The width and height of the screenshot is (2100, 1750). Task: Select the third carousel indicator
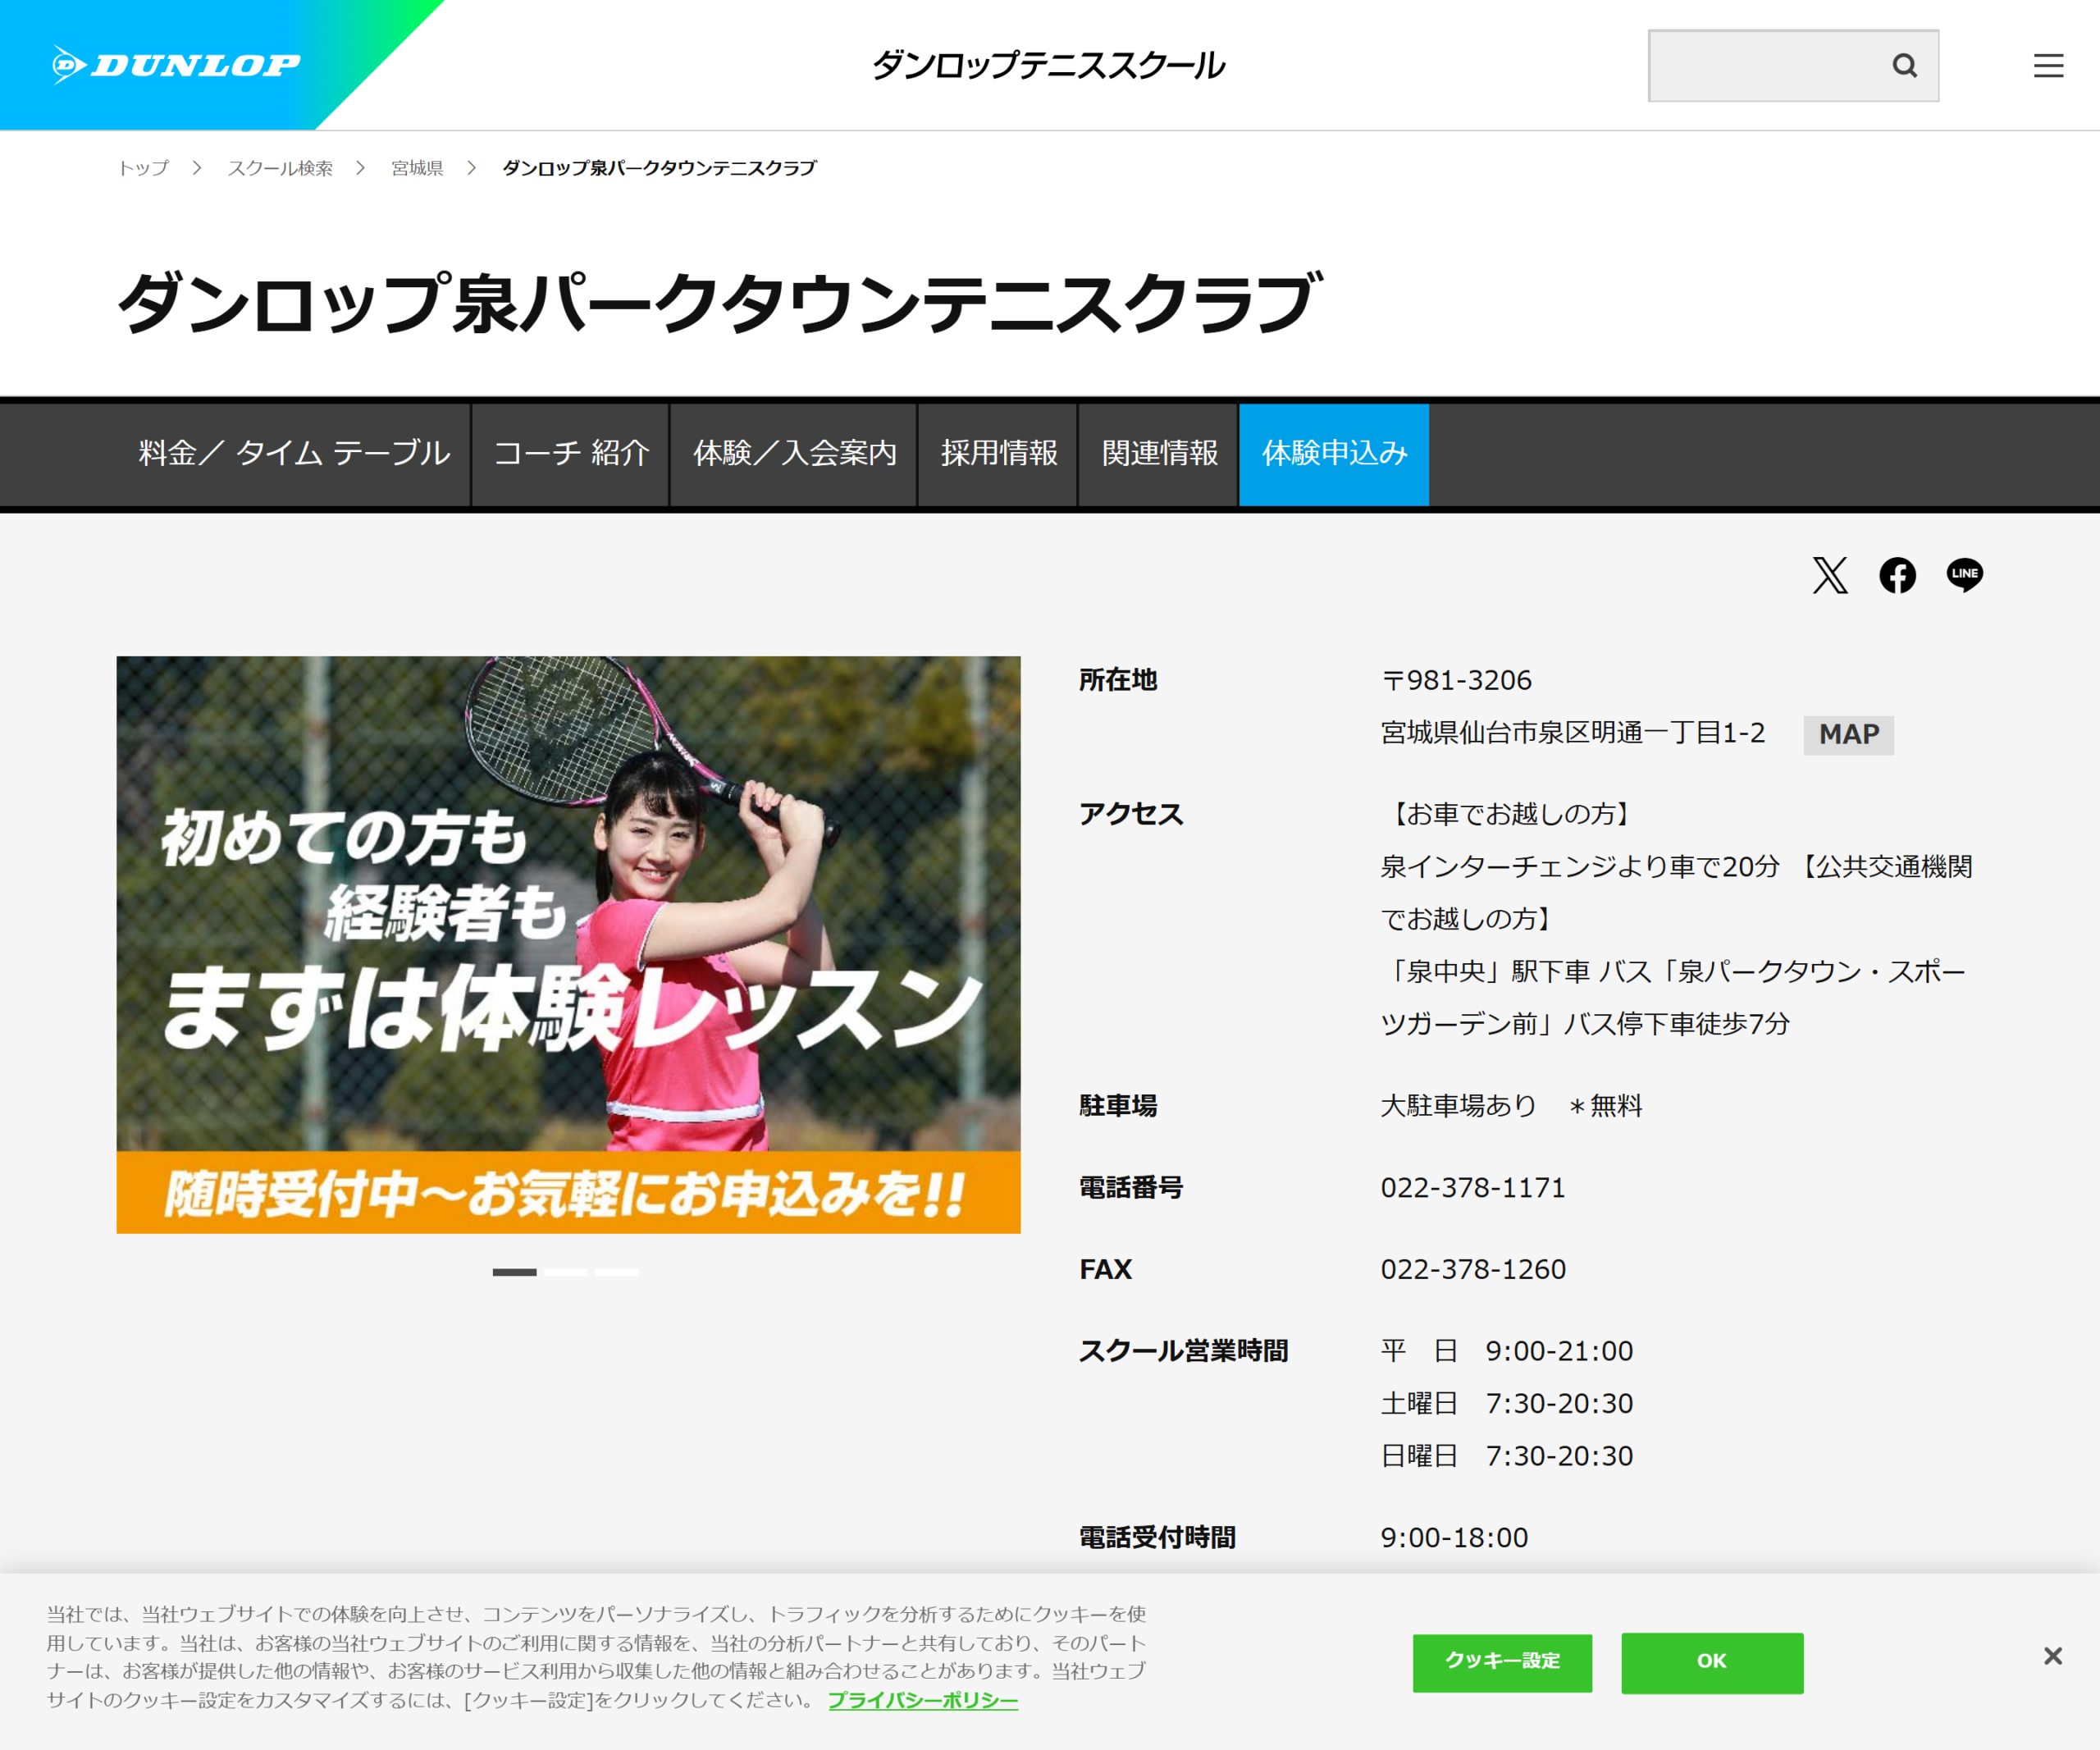point(616,1272)
